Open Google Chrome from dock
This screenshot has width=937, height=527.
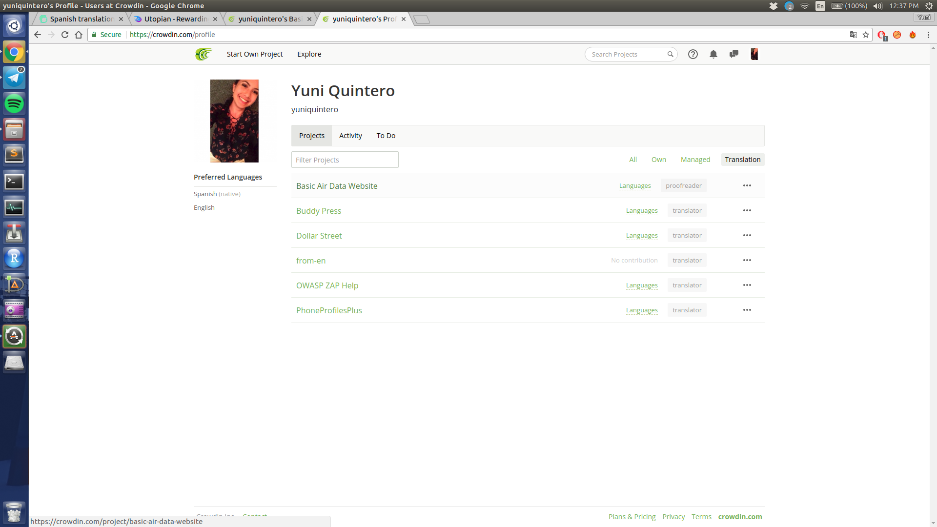click(x=14, y=52)
